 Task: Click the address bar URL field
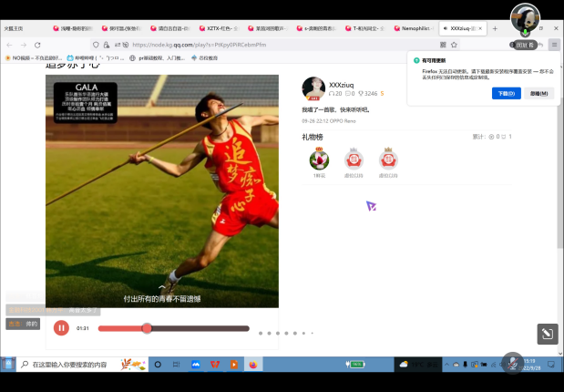(273, 44)
